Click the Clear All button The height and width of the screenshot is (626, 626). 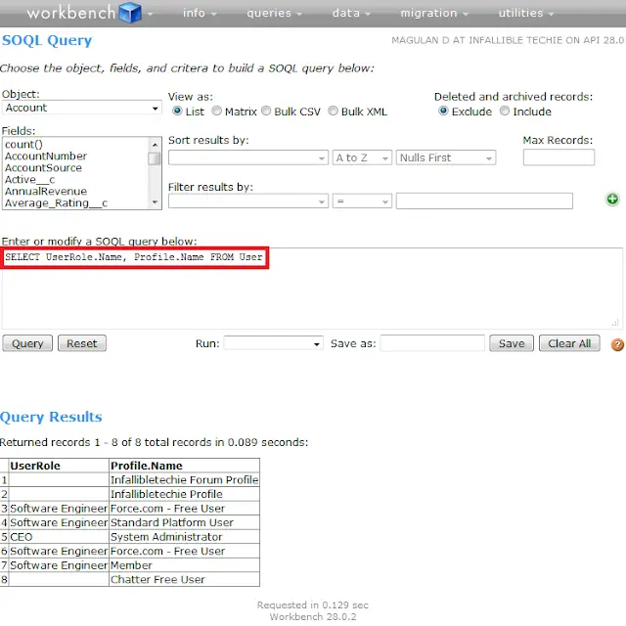569,343
